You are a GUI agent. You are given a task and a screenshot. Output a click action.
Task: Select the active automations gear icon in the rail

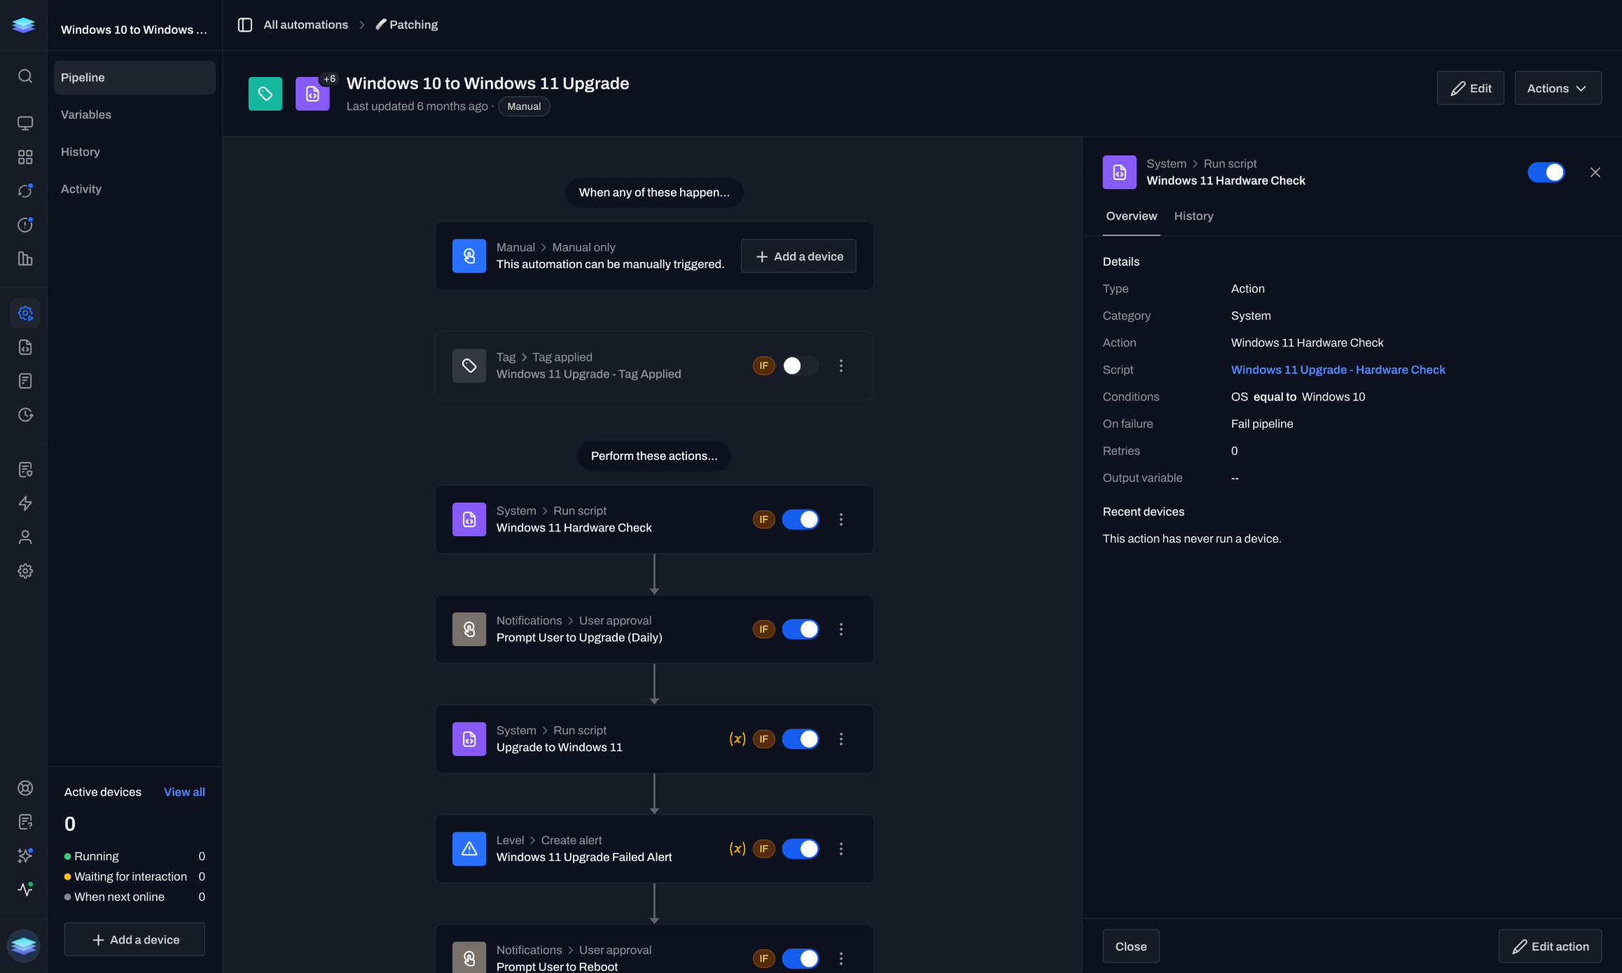[25, 314]
